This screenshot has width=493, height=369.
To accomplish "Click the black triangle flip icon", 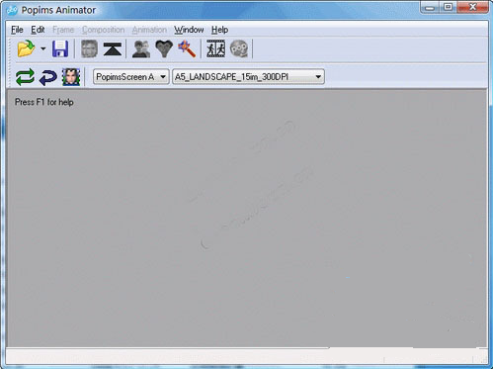I will pyautogui.click(x=113, y=48).
